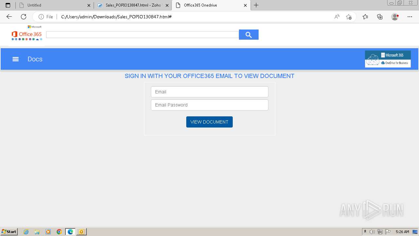Switch to the Untitled tab
Screen dimensions: 419x236
click(x=55, y=5)
